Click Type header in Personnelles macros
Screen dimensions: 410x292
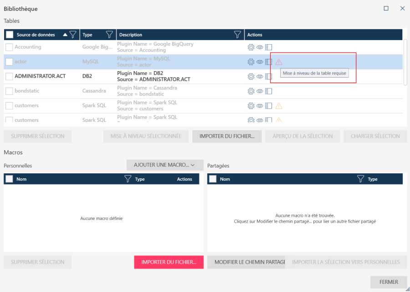(140, 179)
